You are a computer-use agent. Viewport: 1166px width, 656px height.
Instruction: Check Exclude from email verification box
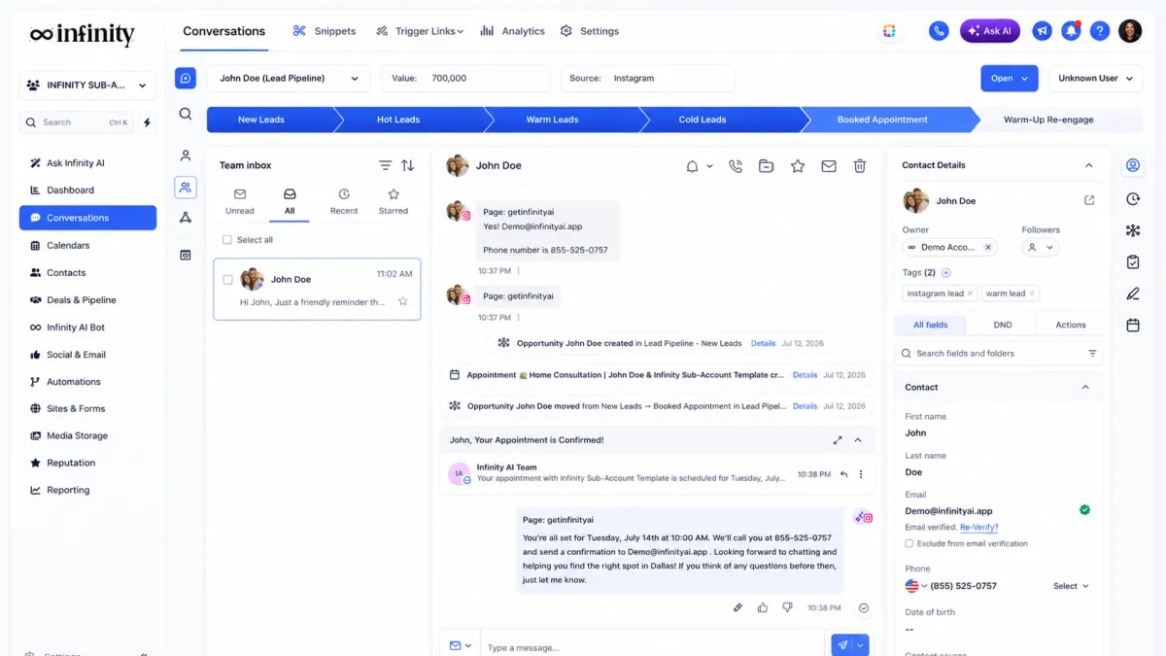(909, 543)
